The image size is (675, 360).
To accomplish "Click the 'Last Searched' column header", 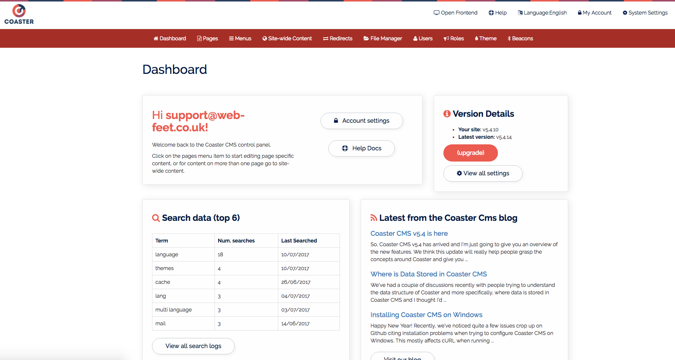I will click(309, 241).
